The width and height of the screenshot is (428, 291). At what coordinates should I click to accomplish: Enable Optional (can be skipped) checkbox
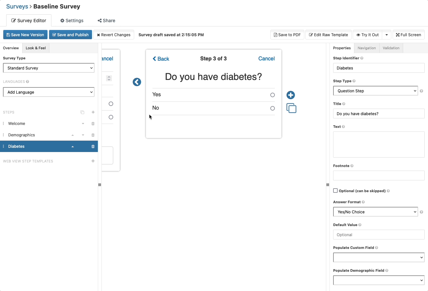[x=335, y=191]
